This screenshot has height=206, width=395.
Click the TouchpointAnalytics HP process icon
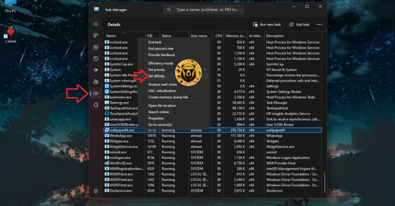[107, 114]
